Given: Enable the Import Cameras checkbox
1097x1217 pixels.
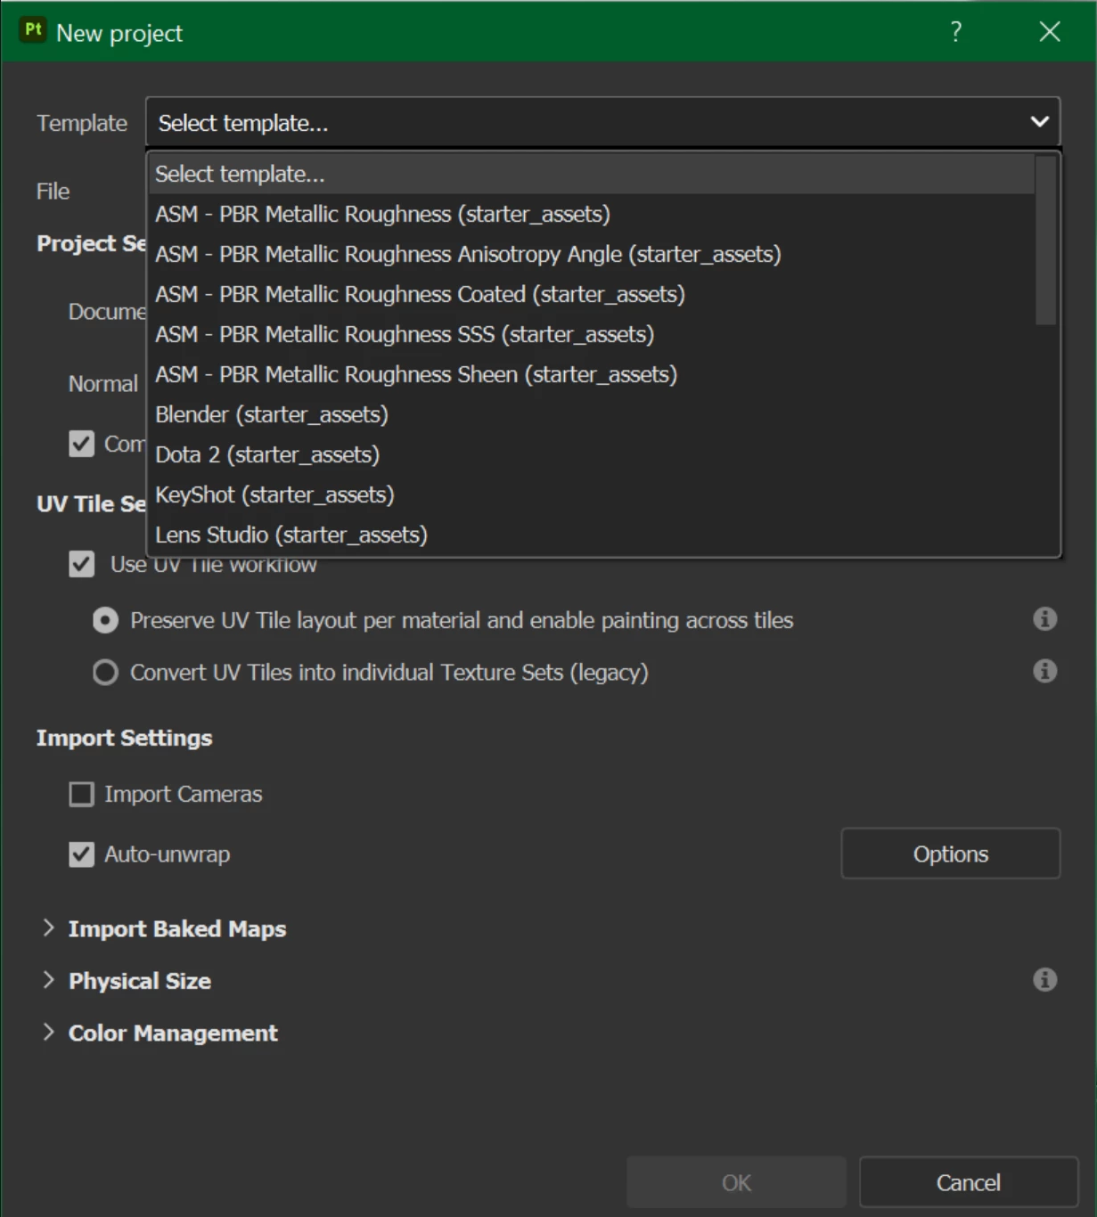Looking at the screenshot, I should [x=82, y=794].
